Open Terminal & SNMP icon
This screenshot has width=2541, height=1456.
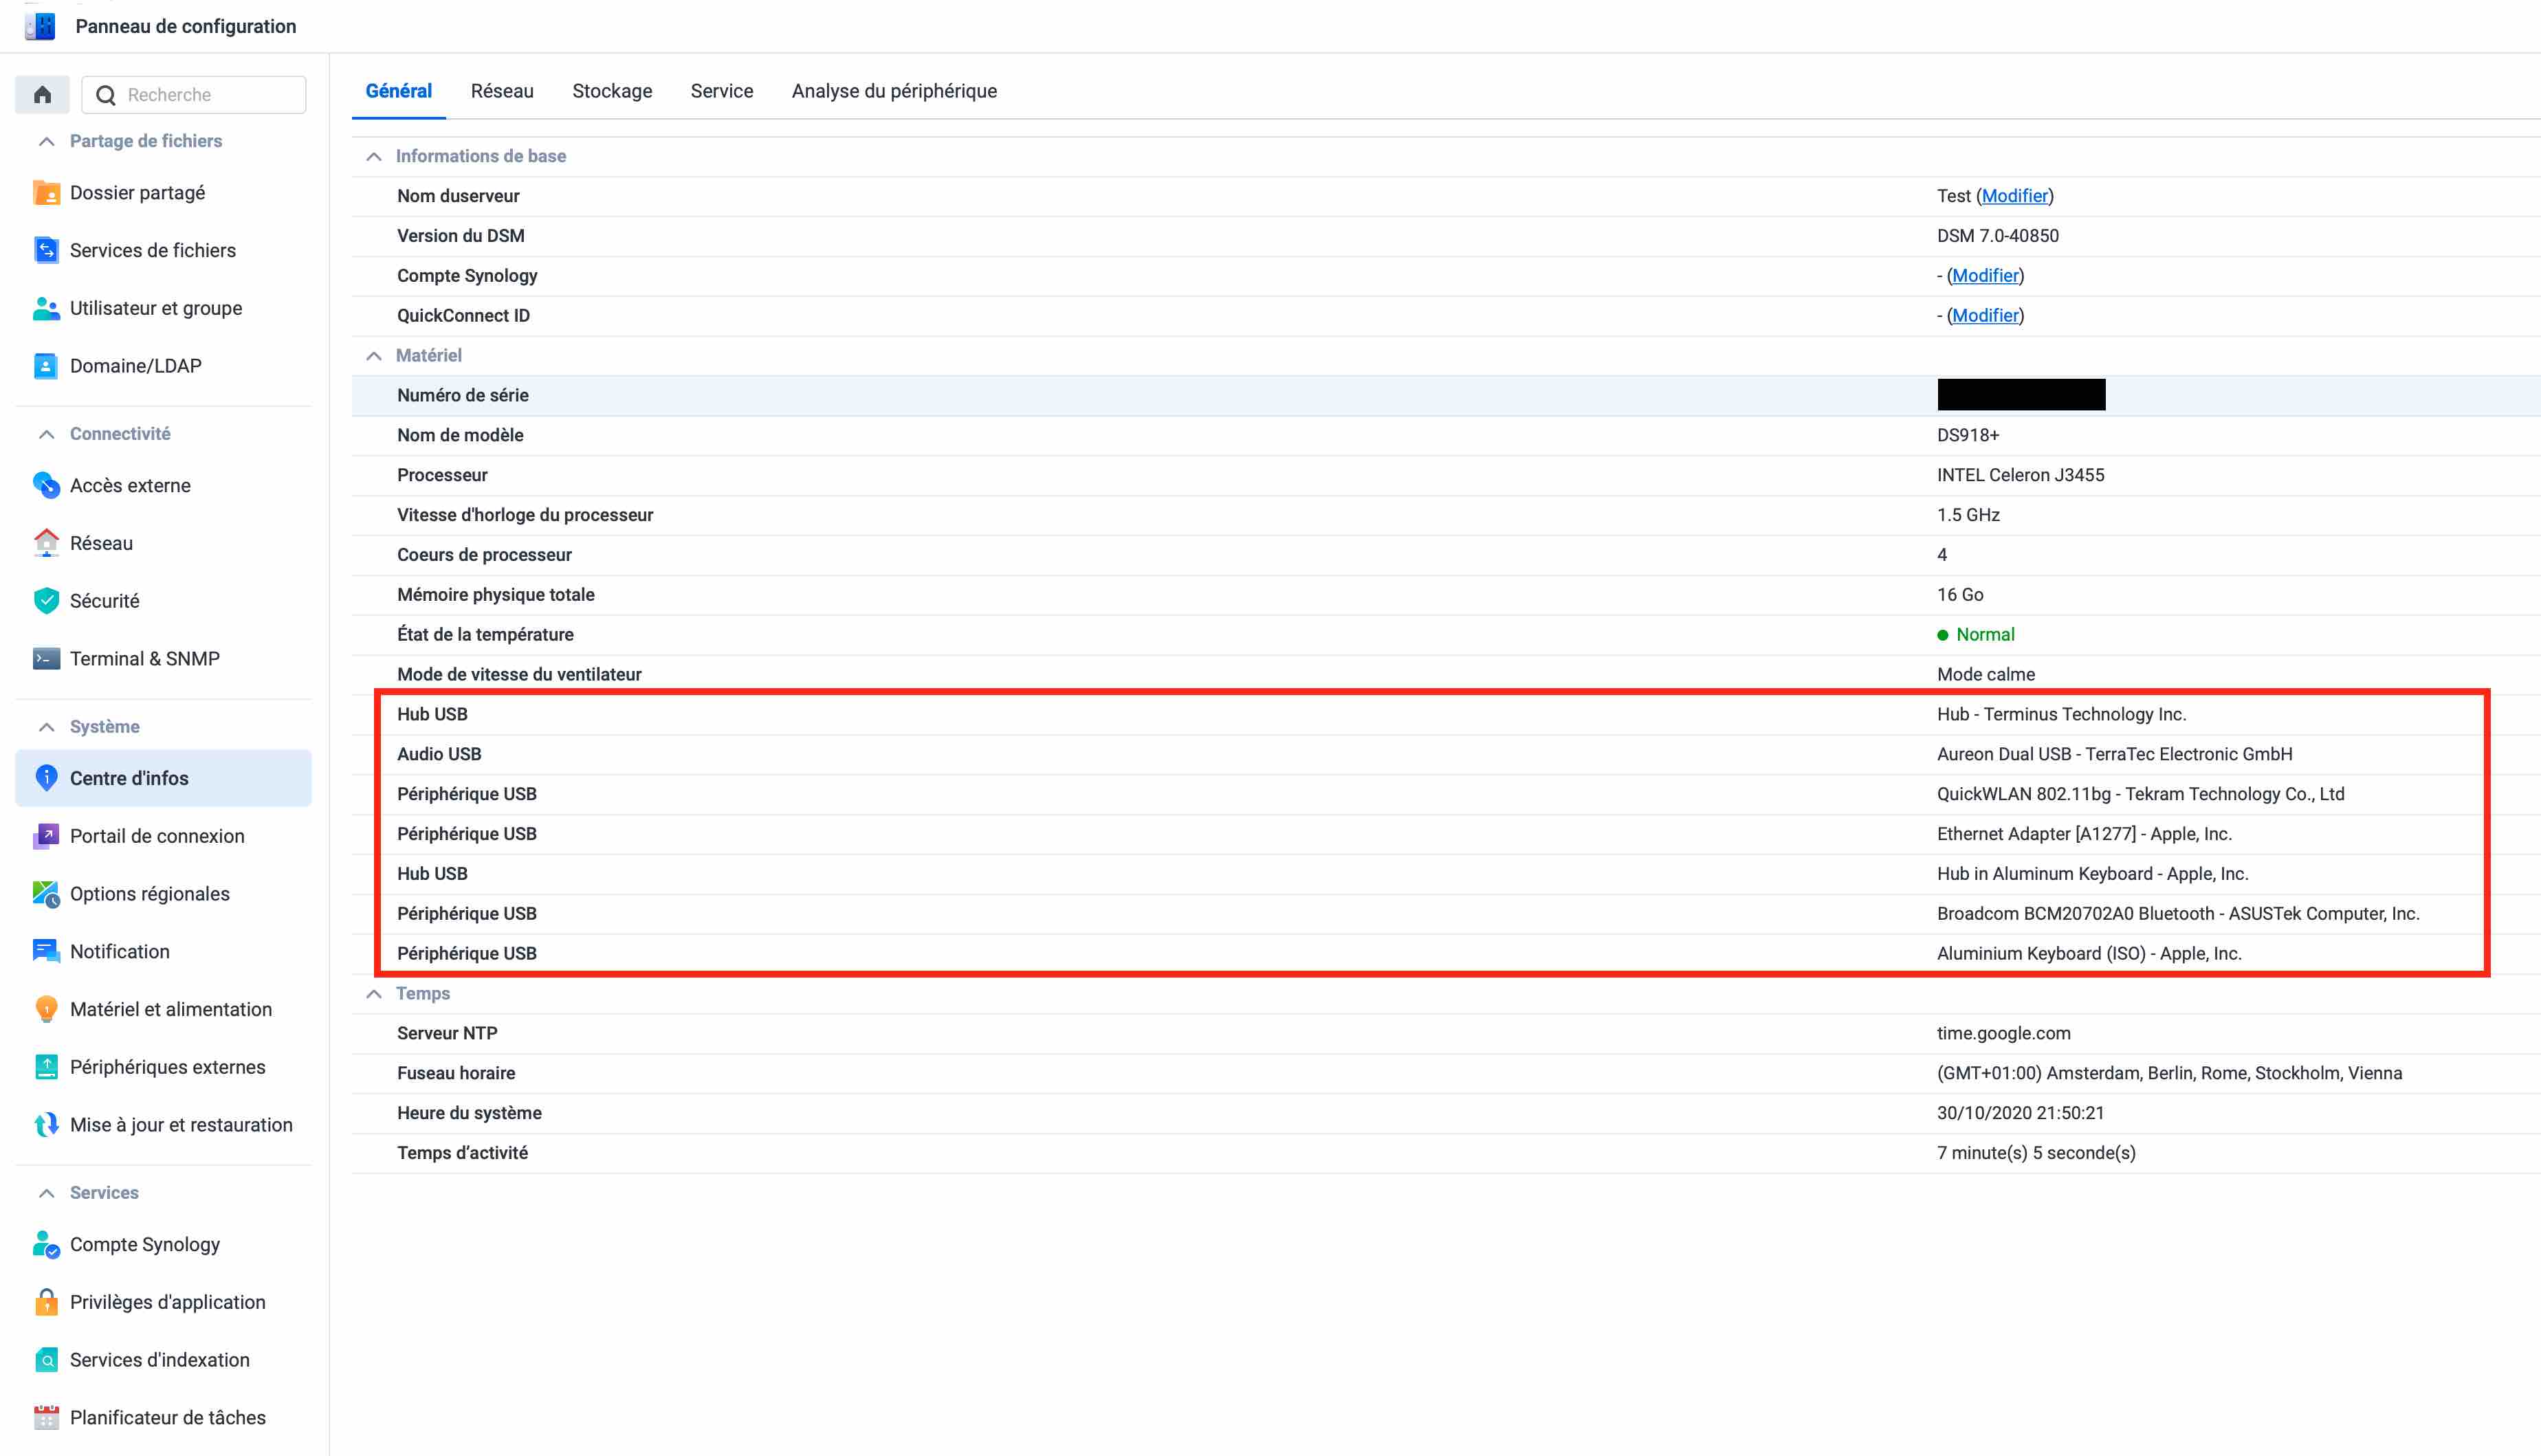(46, 659)
